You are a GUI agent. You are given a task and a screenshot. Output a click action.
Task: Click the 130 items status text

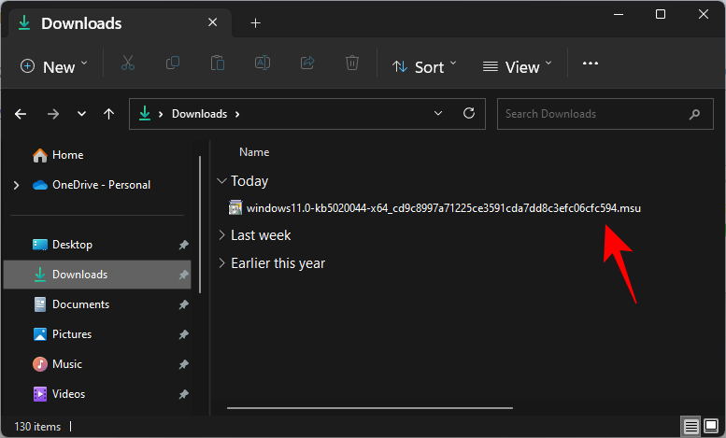click(37, 427)
